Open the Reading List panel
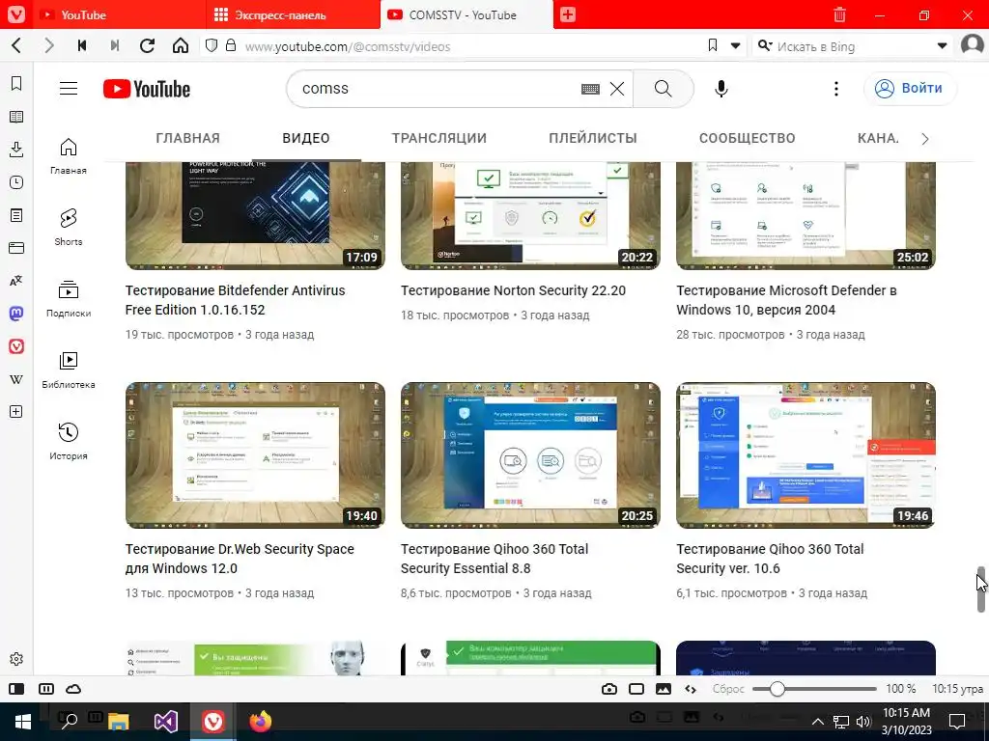The image size is (989, 741). pos(16,117)
